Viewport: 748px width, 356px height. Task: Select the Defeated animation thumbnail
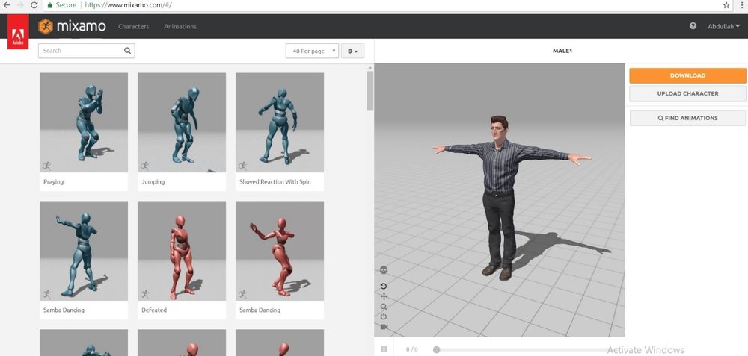(182, 251)
